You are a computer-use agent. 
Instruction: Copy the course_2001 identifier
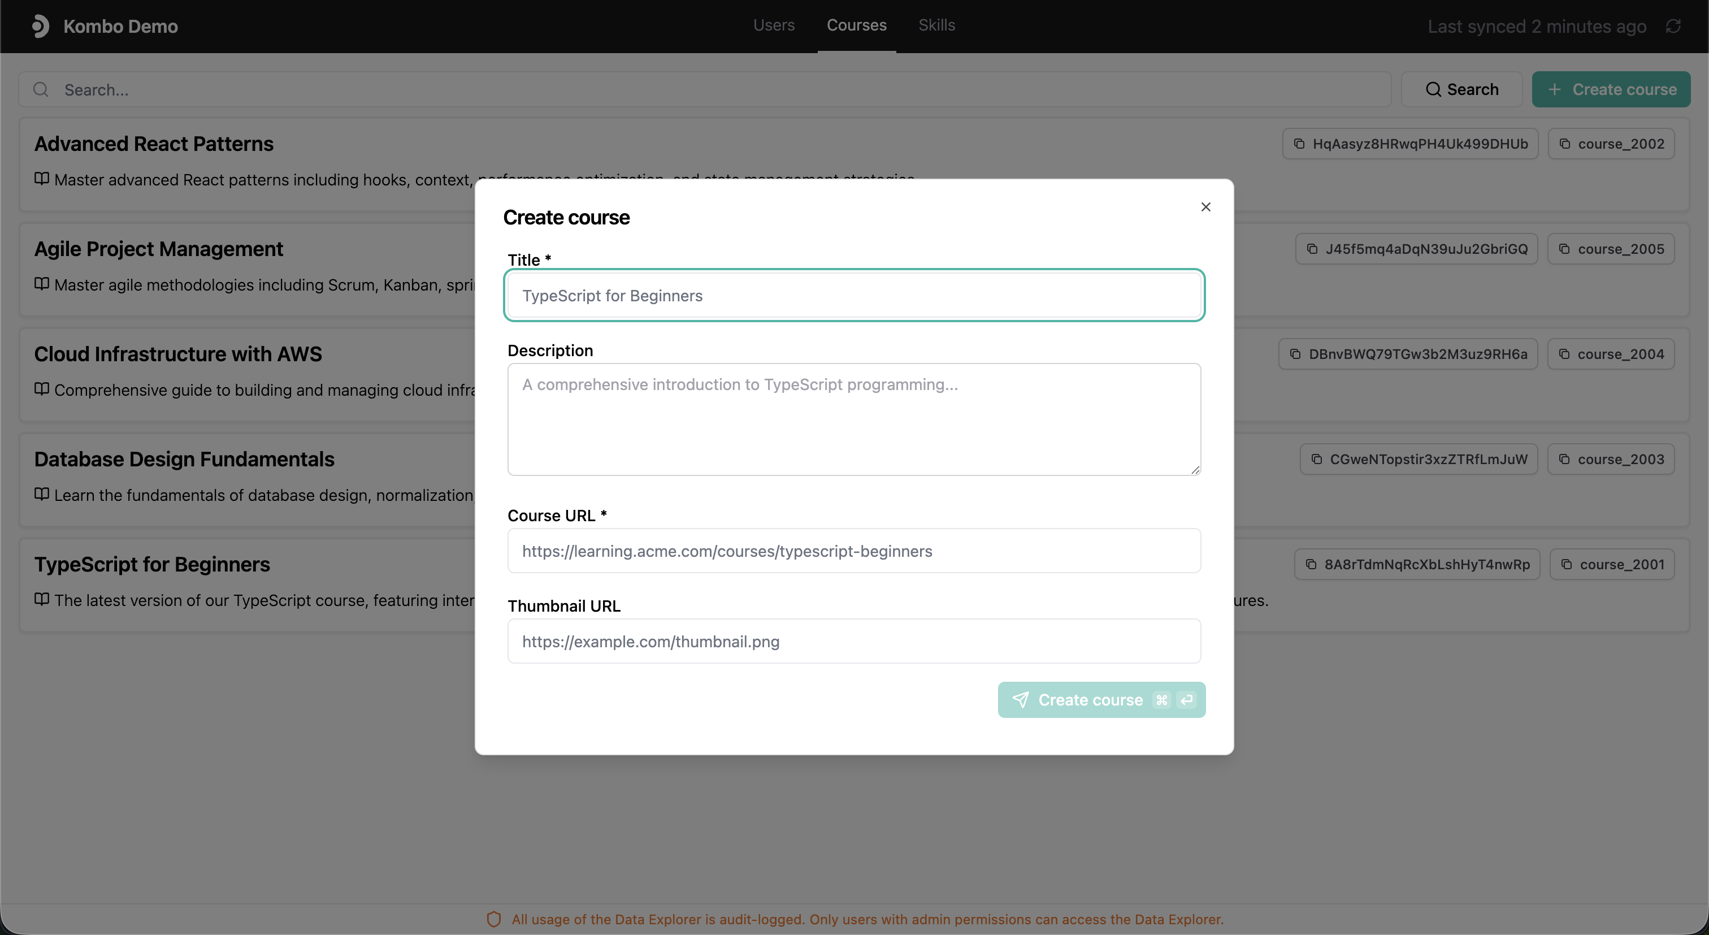pyautogui.click(x=1612, y=564)
